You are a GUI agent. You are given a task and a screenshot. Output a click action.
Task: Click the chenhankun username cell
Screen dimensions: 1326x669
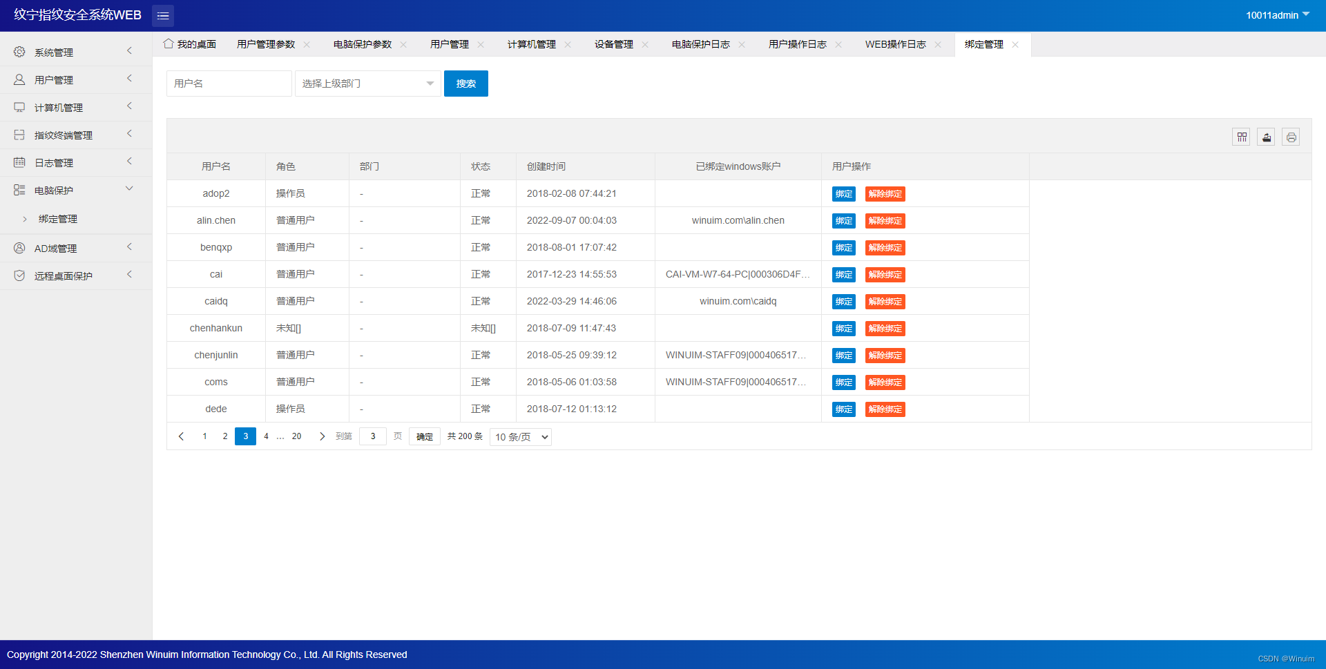[216, 328]
